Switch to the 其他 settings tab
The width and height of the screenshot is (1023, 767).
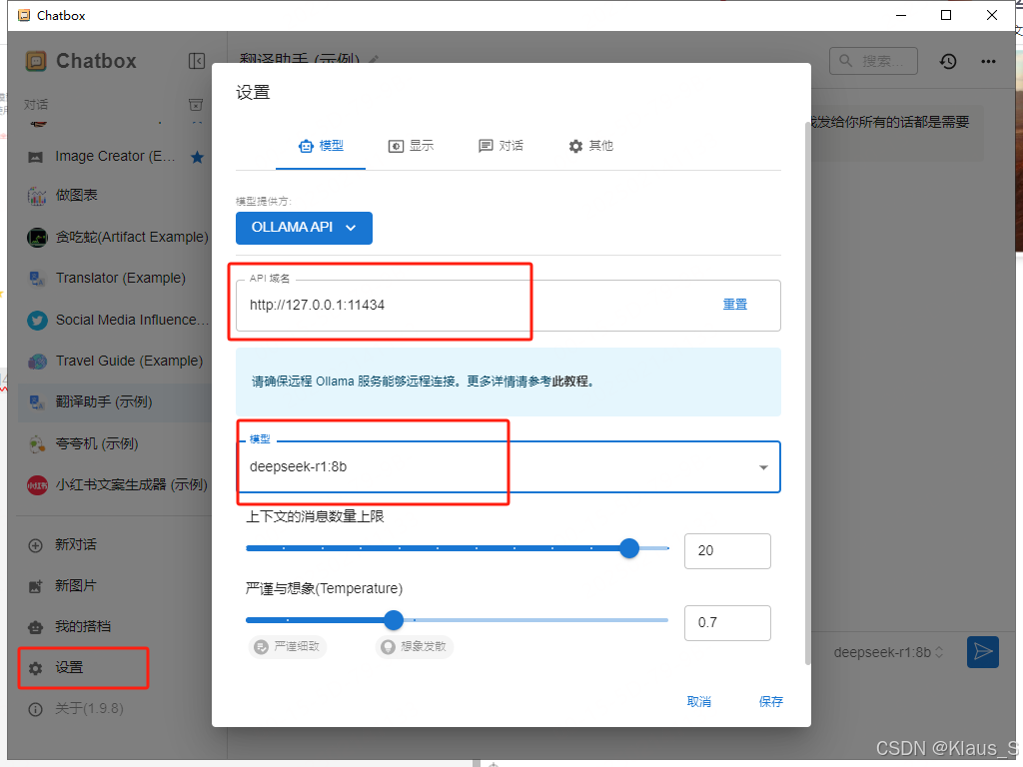pyautogui.click(x=590, y=146)
